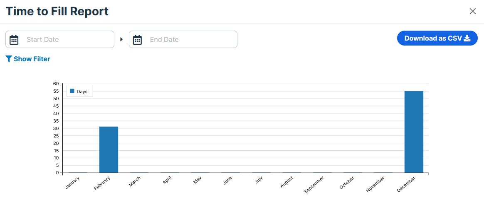Open the End Date picker field
Viewport: 484px width, 212px height.
[x=183, y=39]
